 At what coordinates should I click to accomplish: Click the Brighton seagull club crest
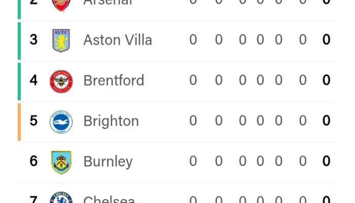[x=61, y=122]
